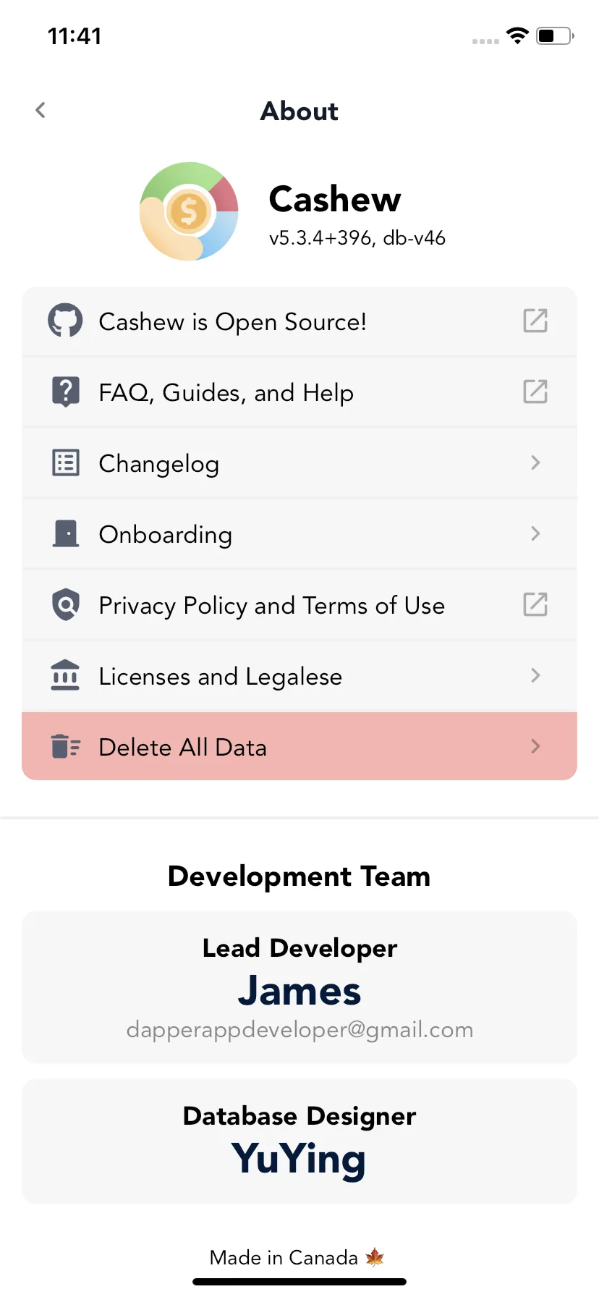
Task: Open FAQ, Guides, and Help
Action: [x=299, y=392]
